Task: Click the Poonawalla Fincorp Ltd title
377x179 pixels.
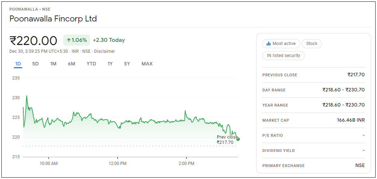Action: pos(53,19)
